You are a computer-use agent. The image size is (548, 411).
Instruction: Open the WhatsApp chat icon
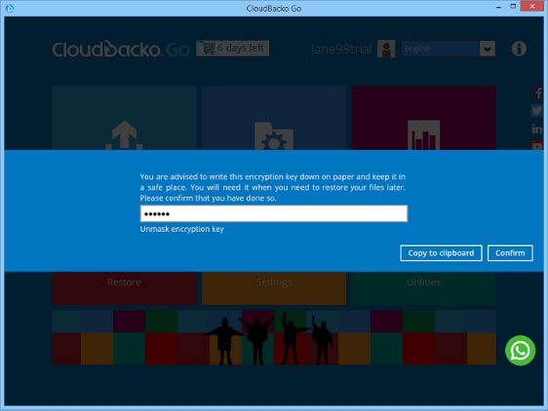[520, 351]
